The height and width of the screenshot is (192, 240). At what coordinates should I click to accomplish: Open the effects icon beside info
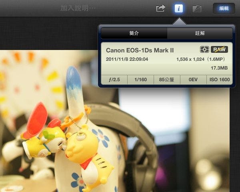pos(197,8)
